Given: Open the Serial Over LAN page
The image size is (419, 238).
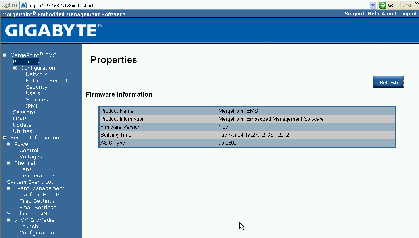Looking at the screenshot, I should [x=27, y=214].
